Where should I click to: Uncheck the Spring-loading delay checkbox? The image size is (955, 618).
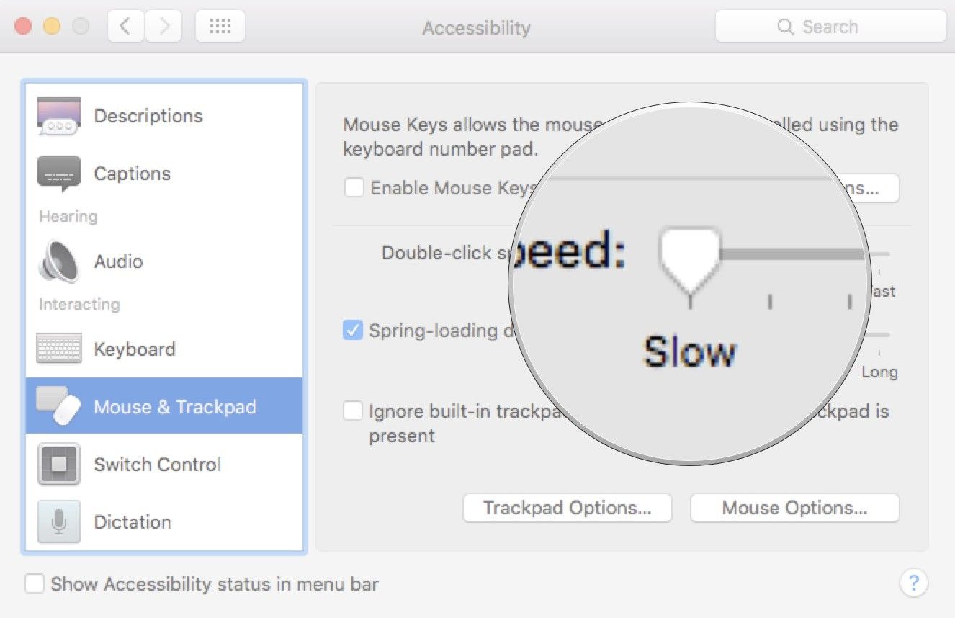[x=353, y=331]
